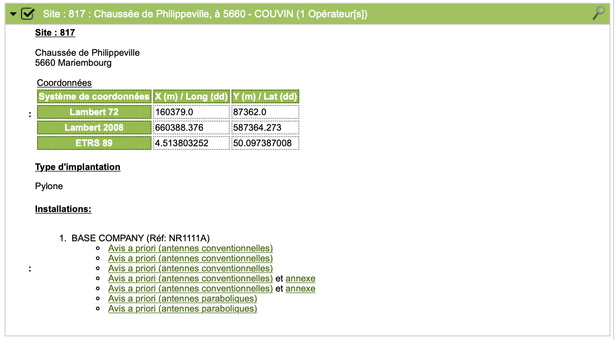This screenshot has width=615, height=340.
Task: Open the fifth antennes conventionnelles link, second with annexe
Action: click(190, 289)
